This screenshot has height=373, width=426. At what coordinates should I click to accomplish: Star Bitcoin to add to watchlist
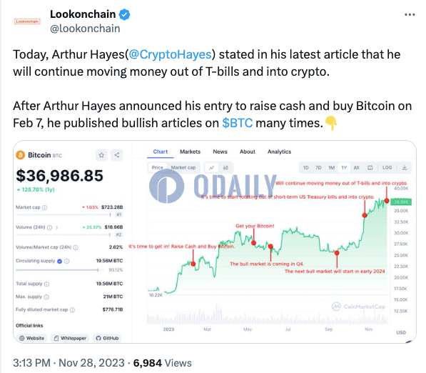coord(101,155)
